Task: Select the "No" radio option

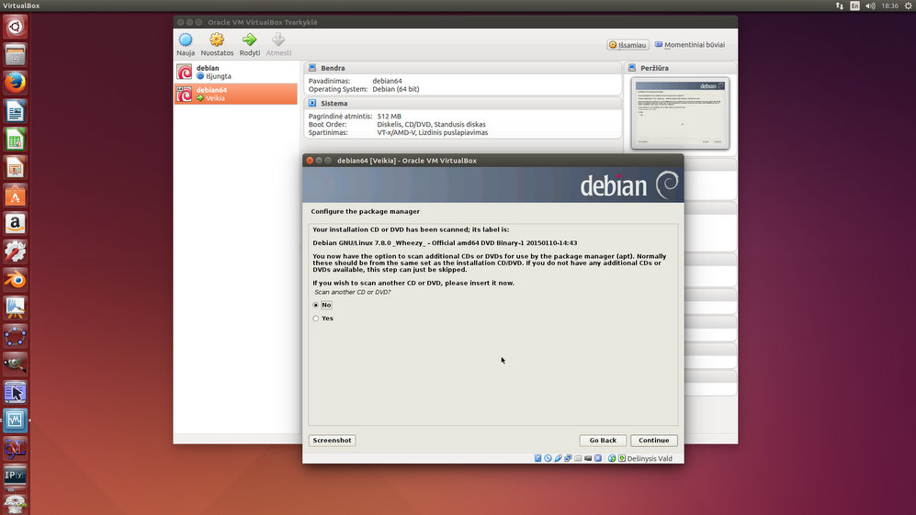Action: 316,305
